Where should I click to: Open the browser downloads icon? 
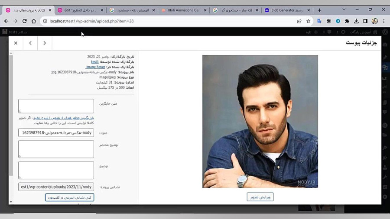[356, 21]
